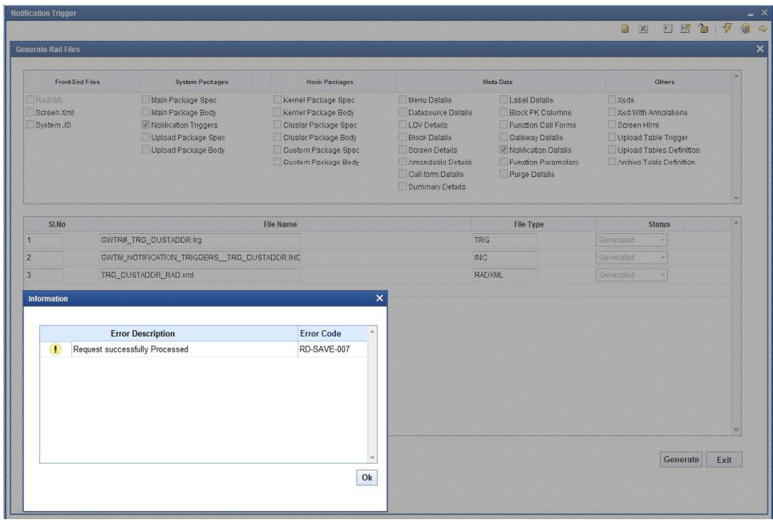The image size is (773, 520).
Task: Click the Hook Packages column header
Action: pyautogui.click(x=330, y=82)
